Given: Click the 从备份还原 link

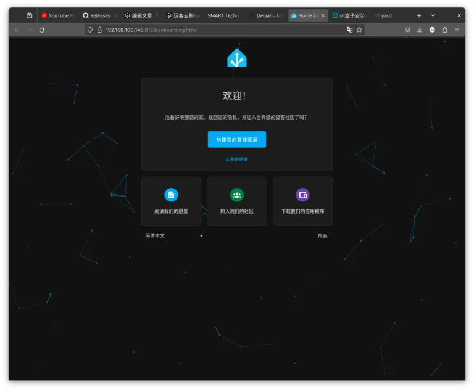Looking at the screenshot, I should (x=236, y=160).
